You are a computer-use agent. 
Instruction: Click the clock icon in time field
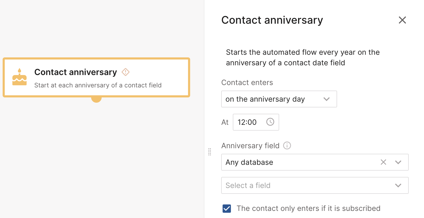(270, 122)
